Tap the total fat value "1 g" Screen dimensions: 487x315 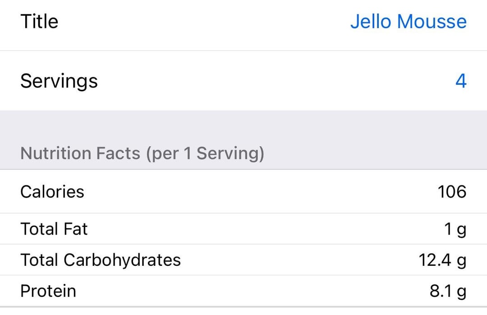(455, 230)
